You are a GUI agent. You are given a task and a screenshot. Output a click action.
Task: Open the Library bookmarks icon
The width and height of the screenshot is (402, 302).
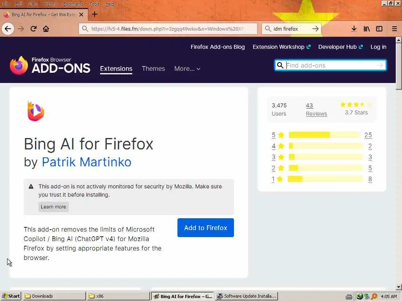click(x=367, y=29)
